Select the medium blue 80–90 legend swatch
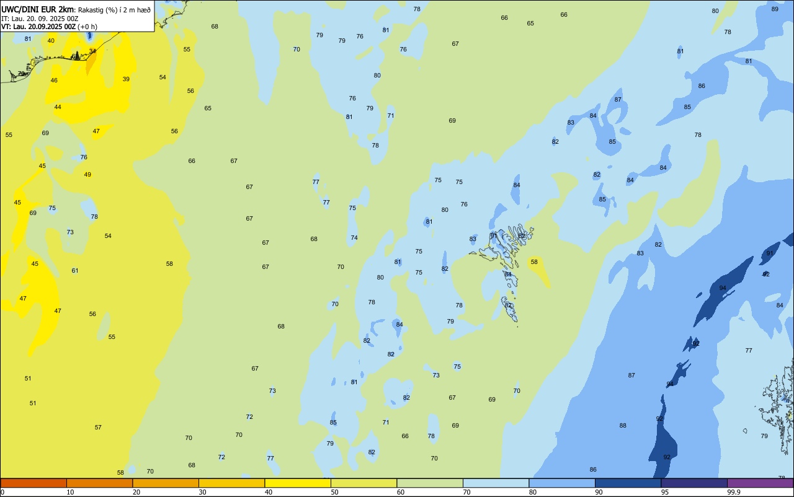794x497 pixels. pyautogui.click(x=562, y=483)
